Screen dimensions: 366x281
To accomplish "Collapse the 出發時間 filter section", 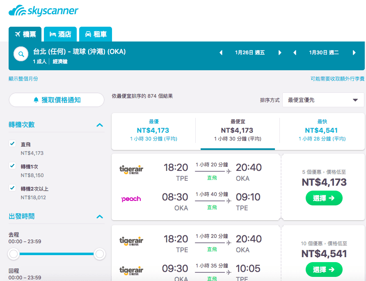I will 100,217.
